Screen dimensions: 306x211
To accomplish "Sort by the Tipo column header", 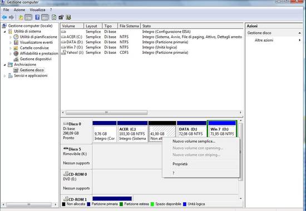I will click(x=110, y=26).
